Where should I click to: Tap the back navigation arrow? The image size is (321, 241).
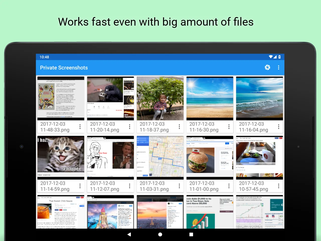click(129, 234)
